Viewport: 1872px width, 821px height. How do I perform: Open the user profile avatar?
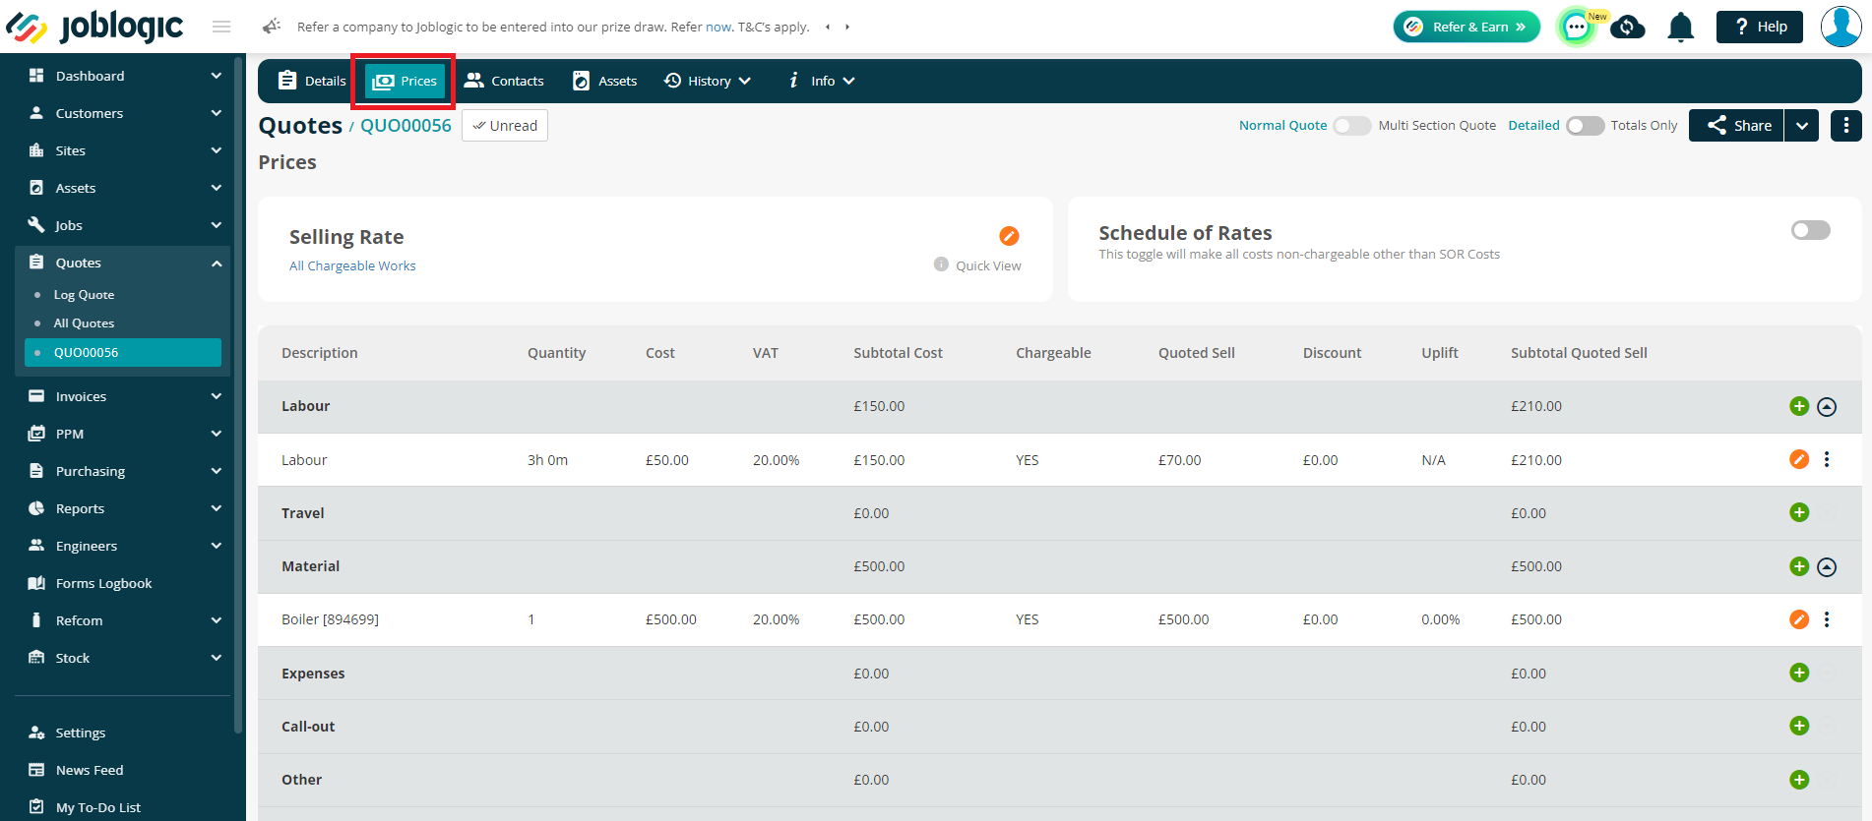(x=1841, y=27)
